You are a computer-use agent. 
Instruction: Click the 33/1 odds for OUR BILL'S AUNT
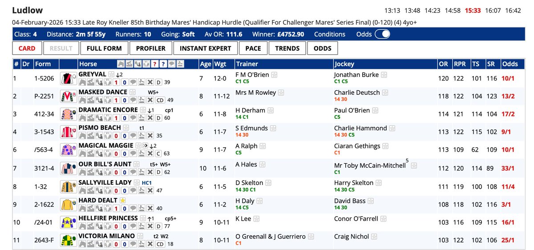(509, 168)
